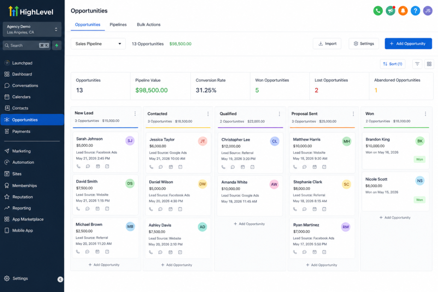Screen dimensions: 438x292
Task: Call Matthew Harris via phone icon
Action: [x=295, y=167]
